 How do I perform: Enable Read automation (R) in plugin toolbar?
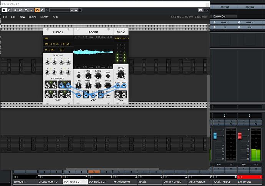(15, 10)
